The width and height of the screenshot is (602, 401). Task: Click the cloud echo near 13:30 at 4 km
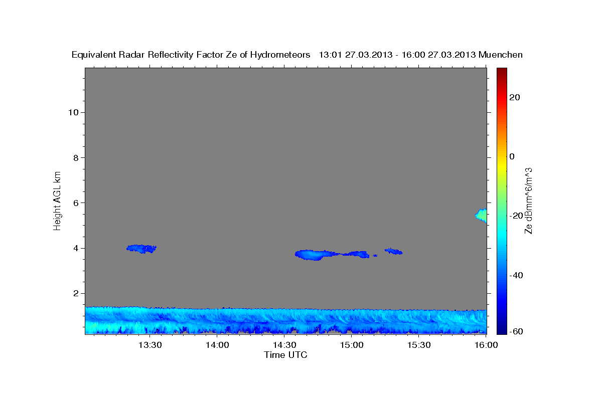141,248
